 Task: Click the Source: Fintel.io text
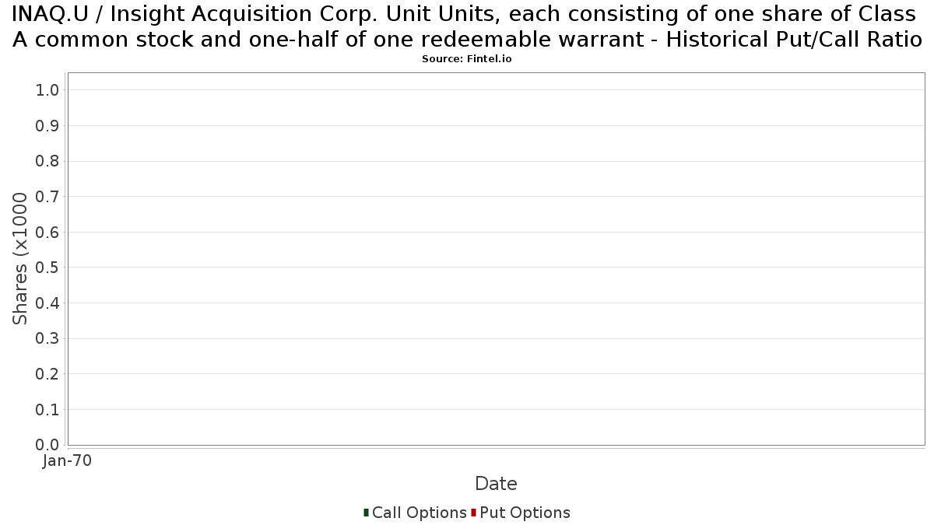[467, 59]
